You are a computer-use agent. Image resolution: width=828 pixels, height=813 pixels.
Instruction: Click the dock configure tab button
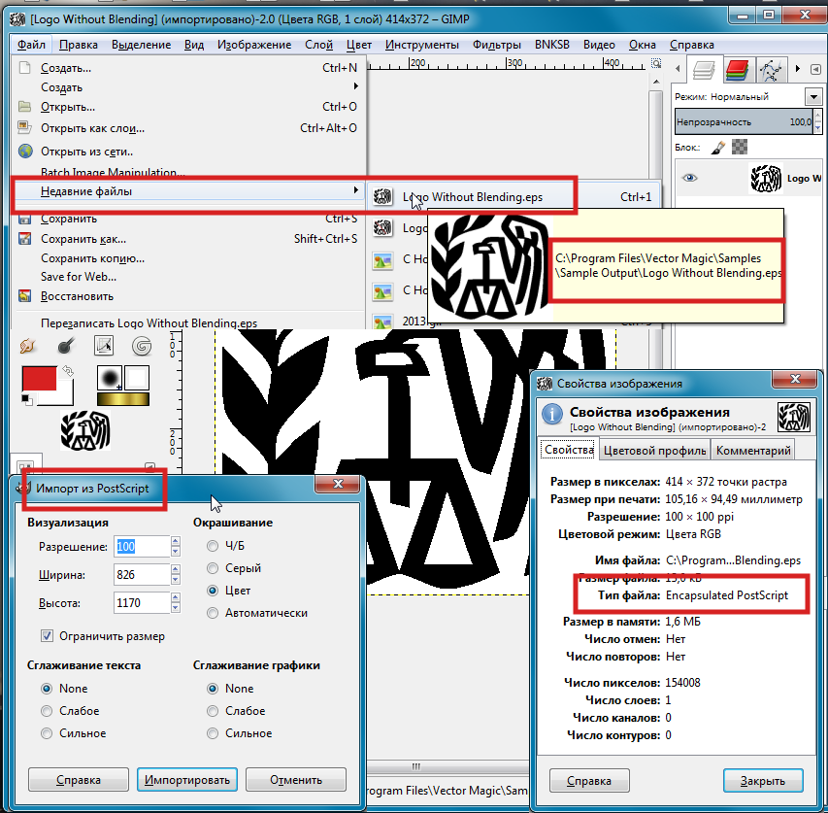pos(815,69)
